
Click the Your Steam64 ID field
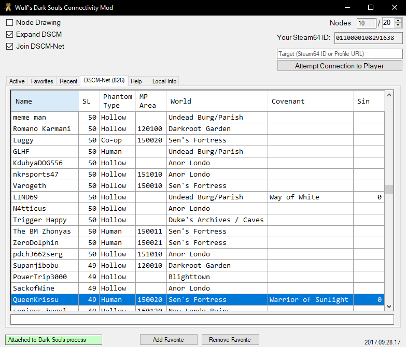[x=368, y=38]
